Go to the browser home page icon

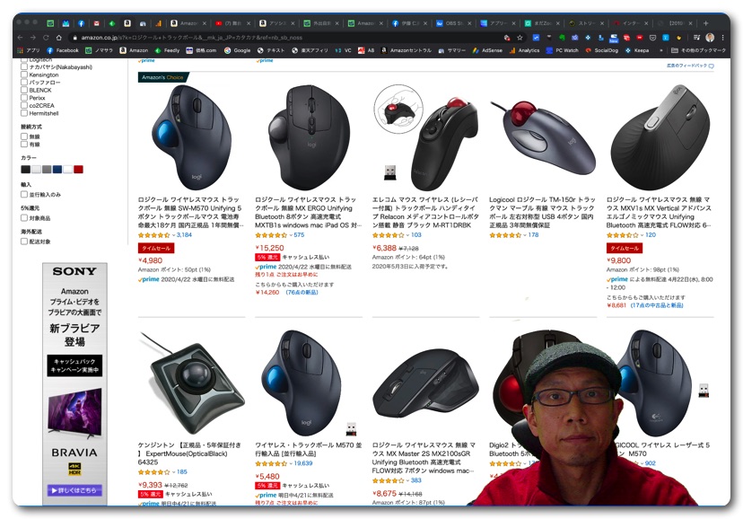coord(58,38)
